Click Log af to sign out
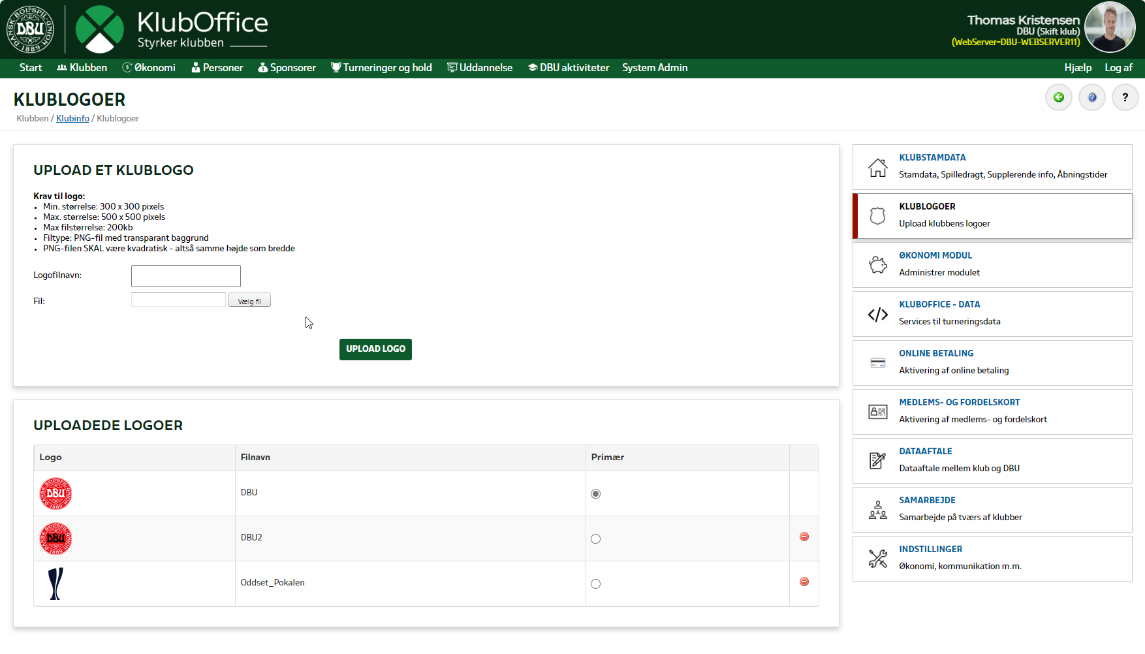 click(x=1118, y=68)
